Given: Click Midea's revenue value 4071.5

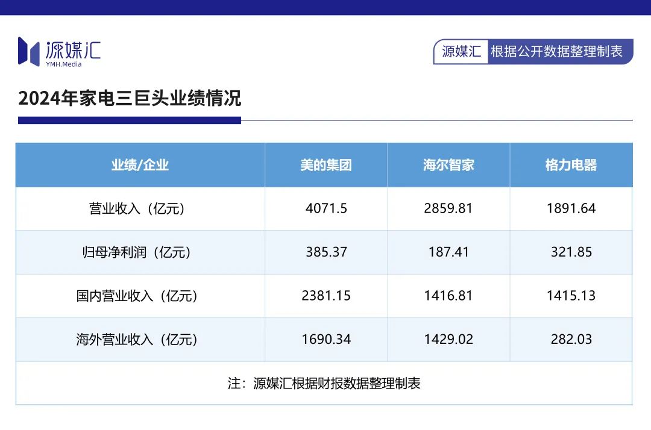Looking at the screenshot, I should [325, 208].
